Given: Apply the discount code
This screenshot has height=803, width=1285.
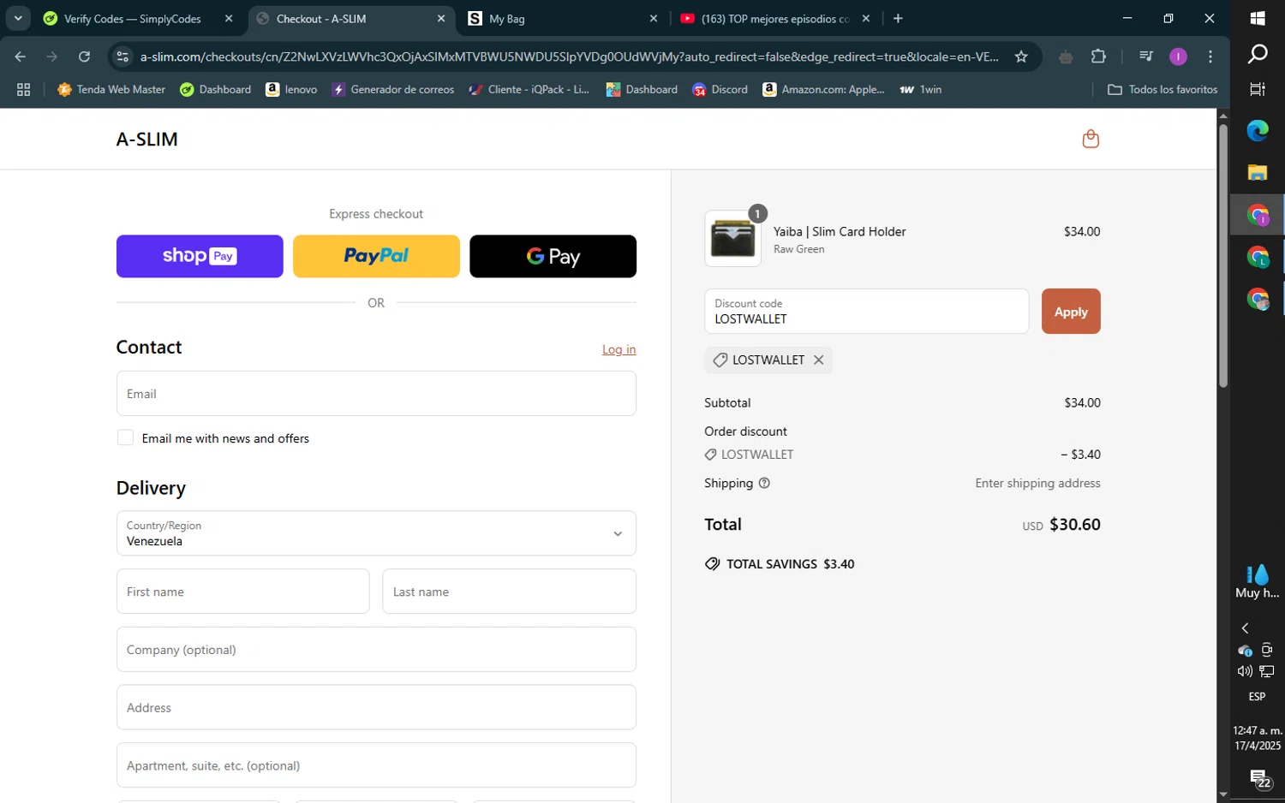Looking at the screenshot, I should (x=1071, y=312).
